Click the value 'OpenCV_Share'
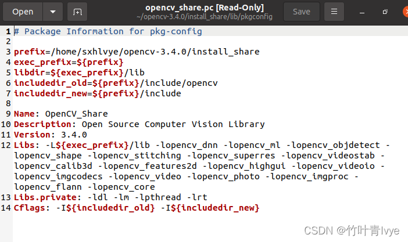 [x=77, y=114]
